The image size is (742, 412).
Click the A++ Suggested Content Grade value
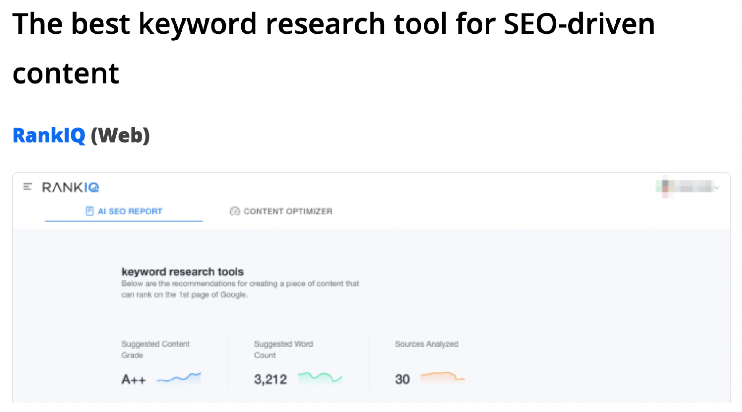[134, 379]
